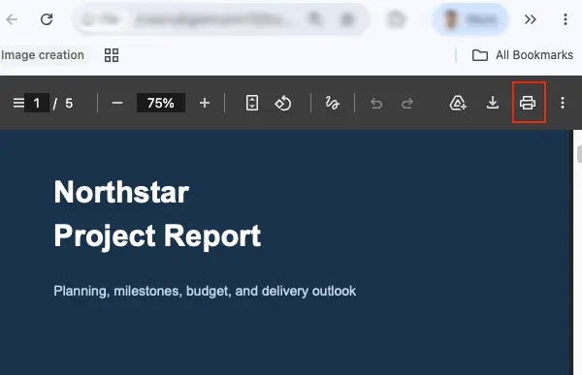Print the PDF with the printer icon

528,103
